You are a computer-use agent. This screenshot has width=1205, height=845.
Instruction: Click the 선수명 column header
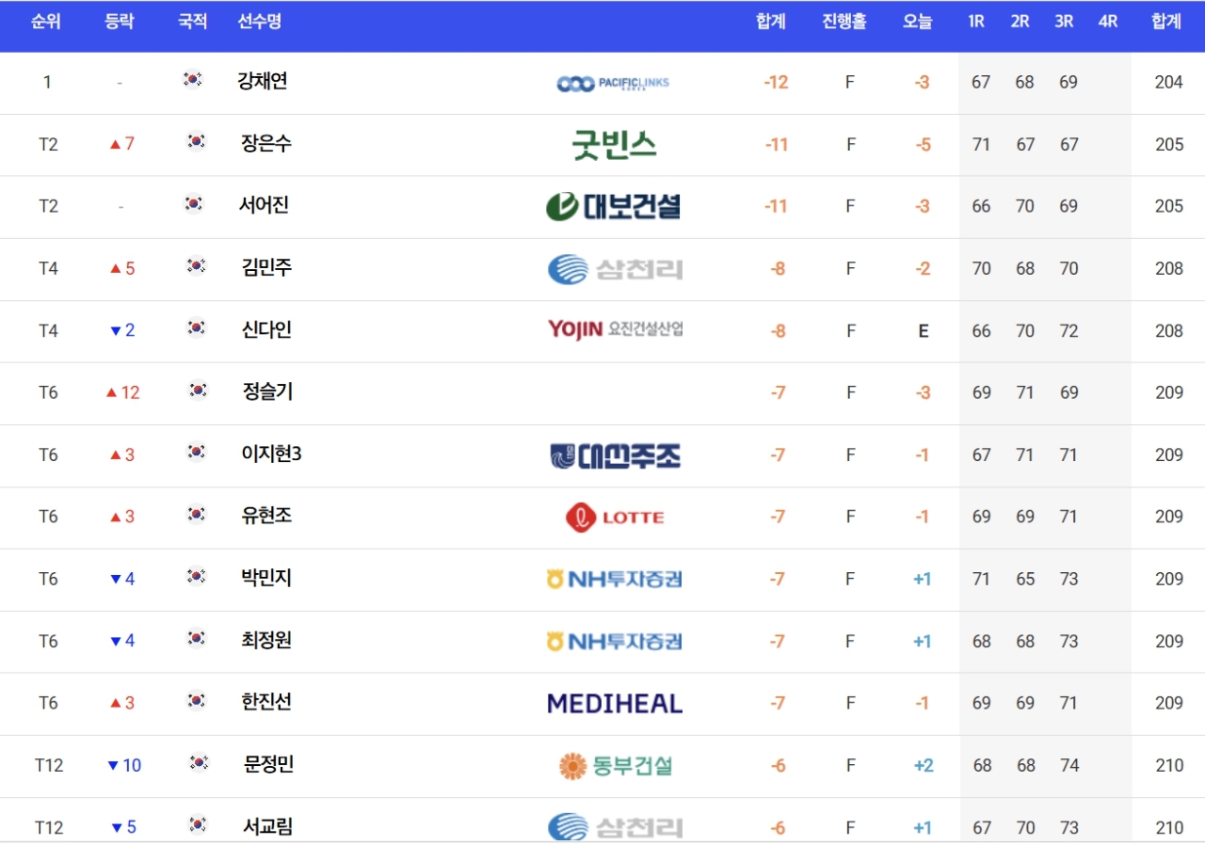point(259,22)
